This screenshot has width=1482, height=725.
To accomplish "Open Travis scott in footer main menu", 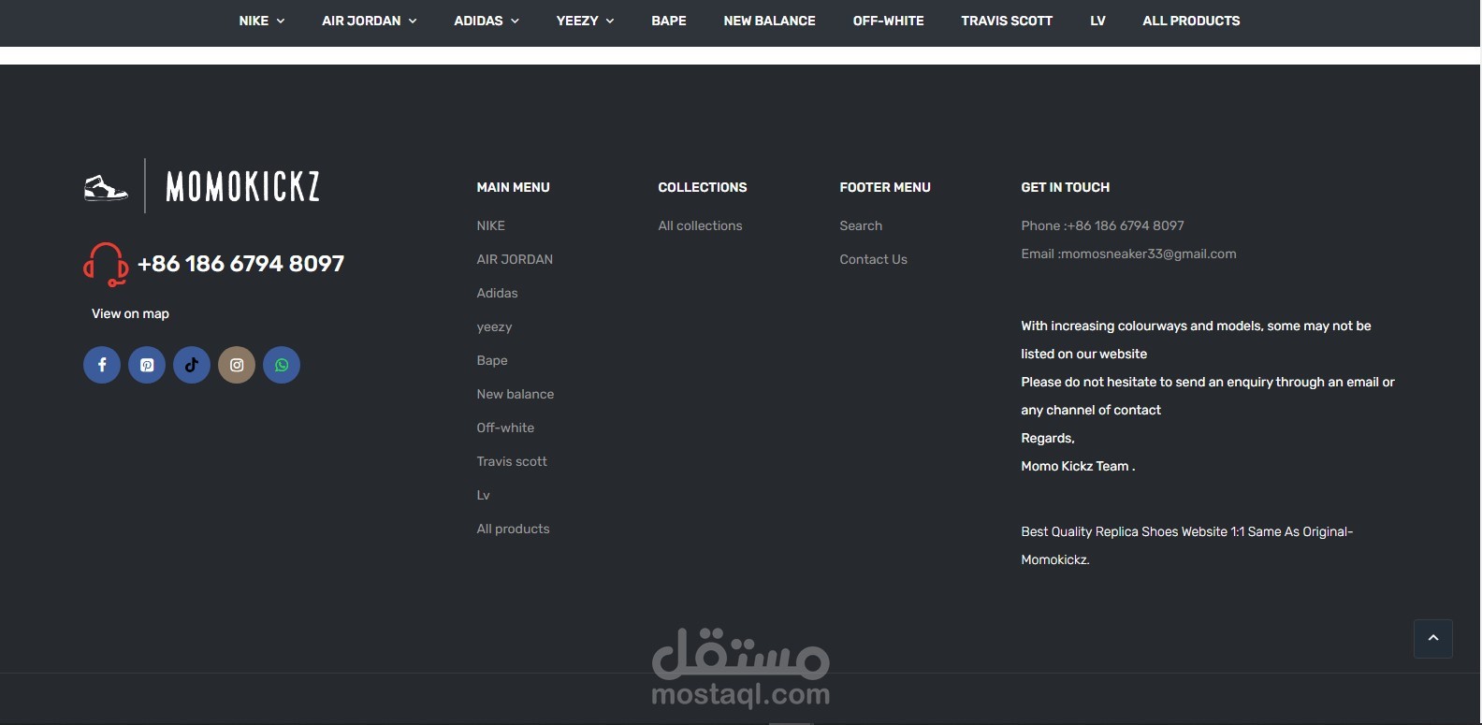I will click(x=512, y=461).
